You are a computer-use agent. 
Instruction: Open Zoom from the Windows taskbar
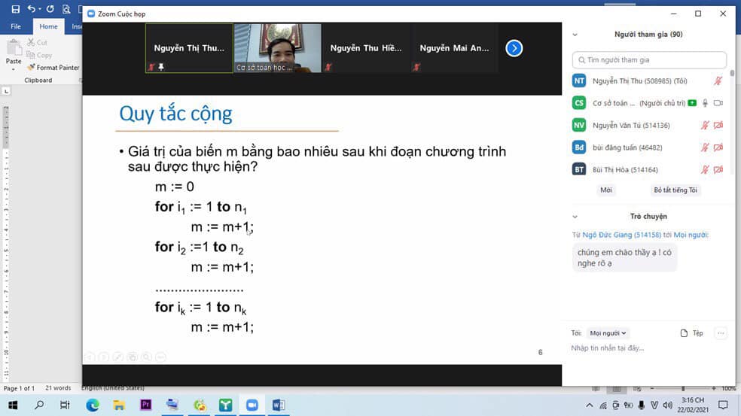click(x=252, y=405)
